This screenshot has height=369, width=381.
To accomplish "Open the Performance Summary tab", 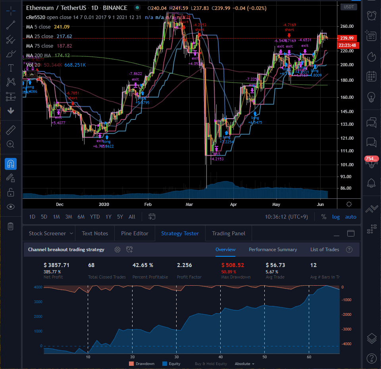I will pyautogui.click(x=273, y=250).
